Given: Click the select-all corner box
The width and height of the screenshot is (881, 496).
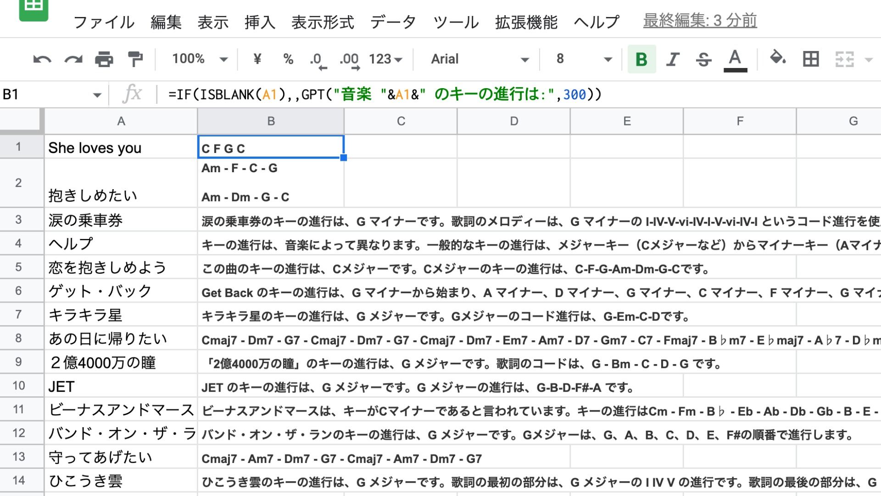Looking at the screenshot, I should click(22, 121).
